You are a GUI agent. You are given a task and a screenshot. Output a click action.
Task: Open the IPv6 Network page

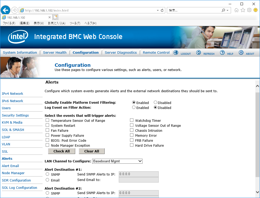click(13, 101)
